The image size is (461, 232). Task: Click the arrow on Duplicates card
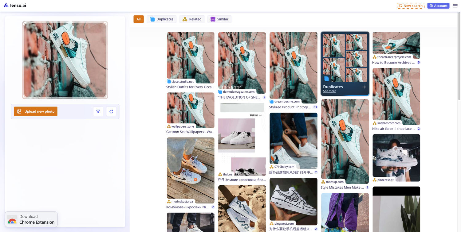364,87
